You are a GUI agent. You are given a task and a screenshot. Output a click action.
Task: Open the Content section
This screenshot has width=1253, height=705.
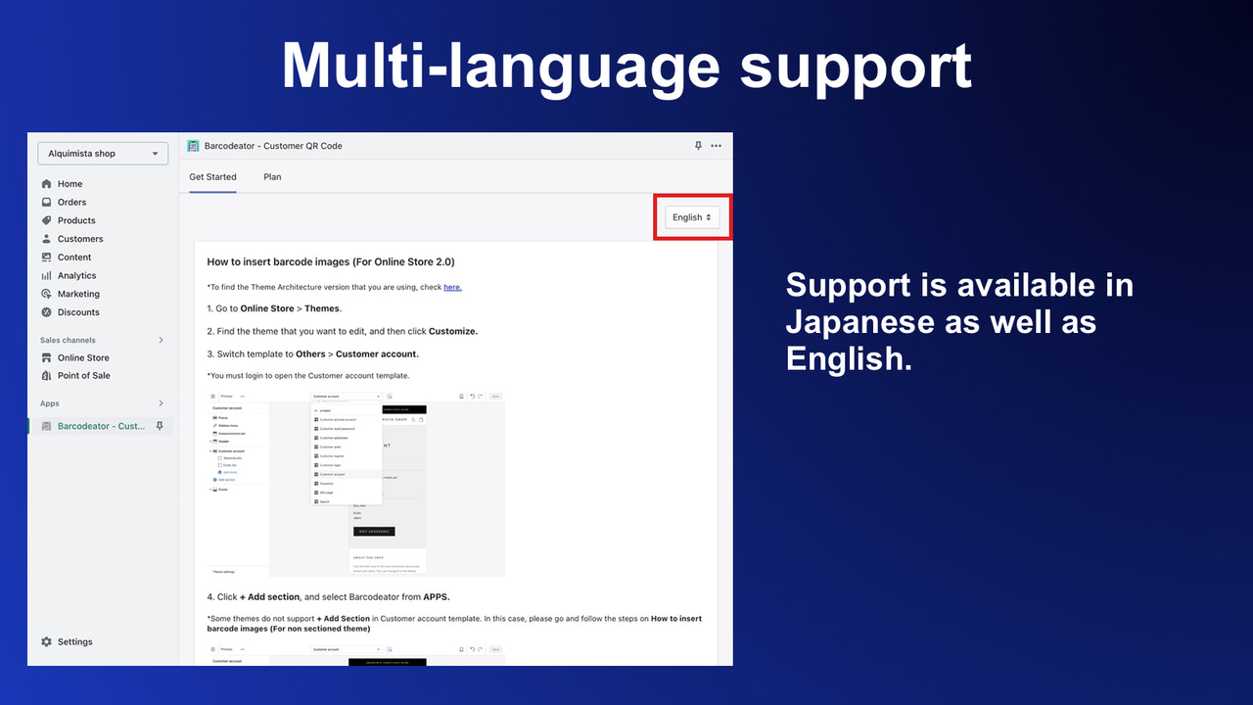coord(73,257)
